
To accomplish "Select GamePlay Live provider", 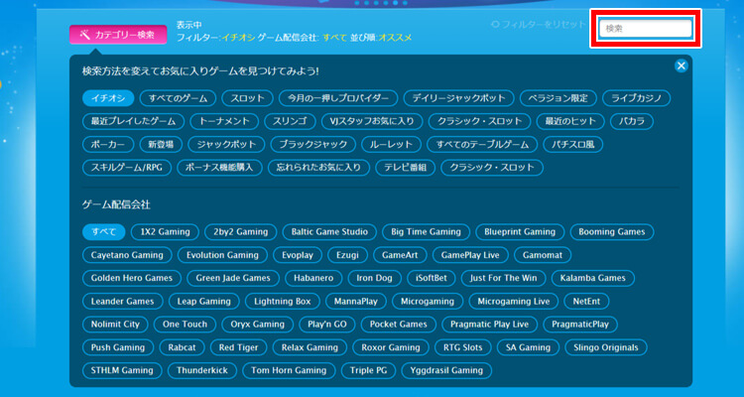I will point(470,255).
